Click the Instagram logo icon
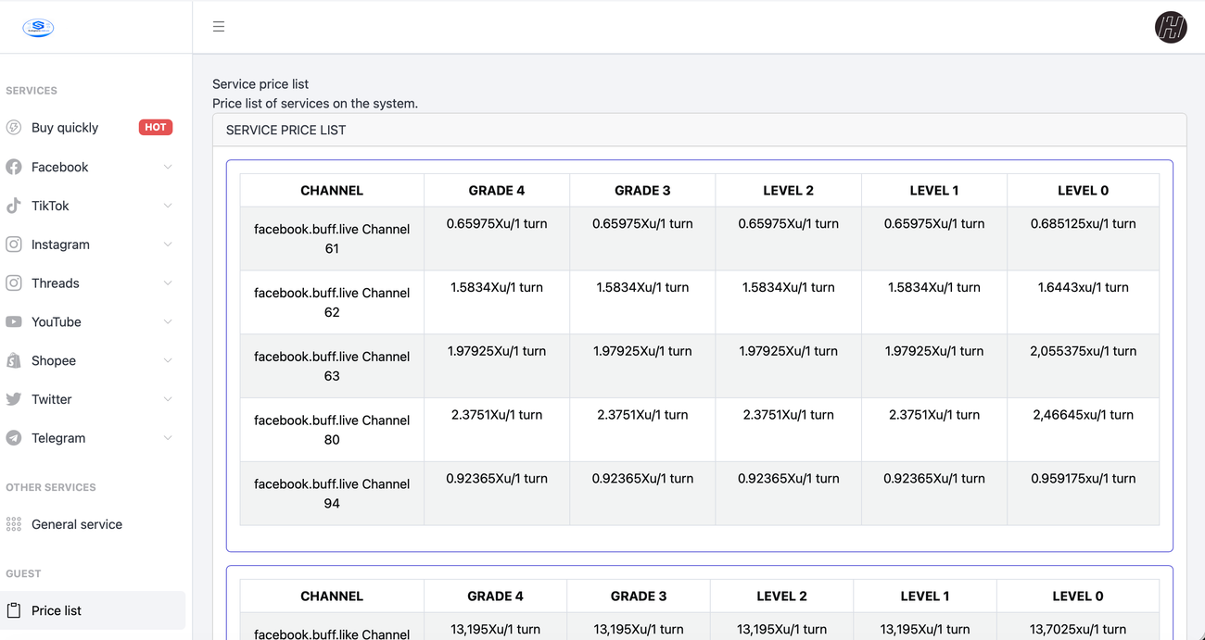The image size is (1205, 640). (14, 245)
